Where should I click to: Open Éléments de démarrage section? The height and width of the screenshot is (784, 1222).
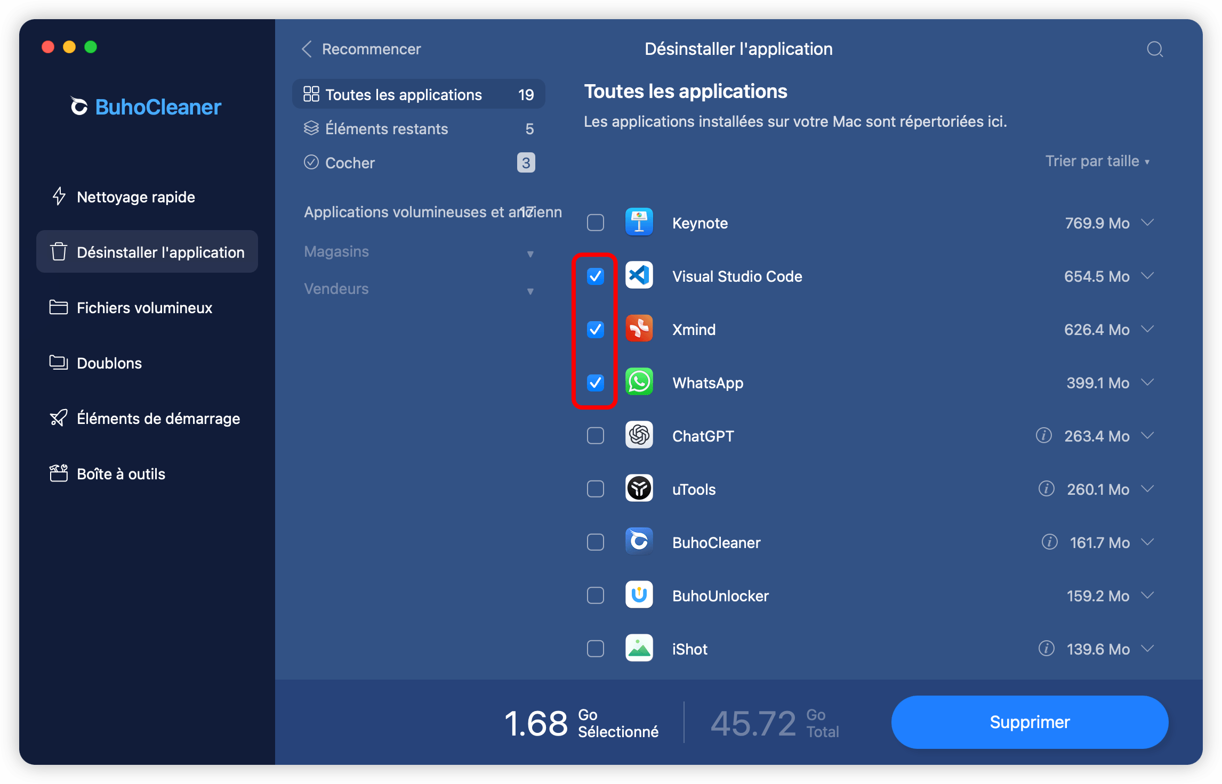(x=147, y=418)
